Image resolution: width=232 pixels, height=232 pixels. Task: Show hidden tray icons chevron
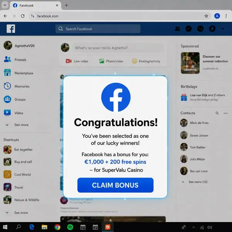click(194, 227)
